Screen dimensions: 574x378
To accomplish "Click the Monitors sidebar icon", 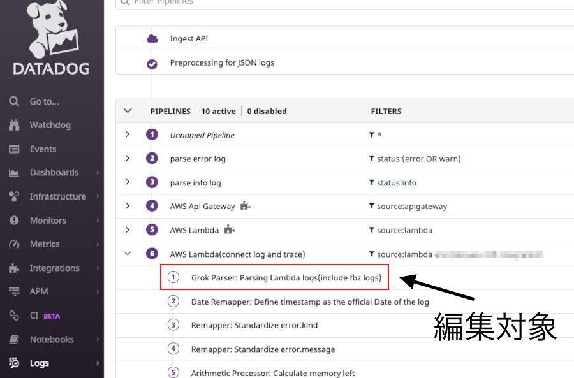I will (x=14, y=220).
